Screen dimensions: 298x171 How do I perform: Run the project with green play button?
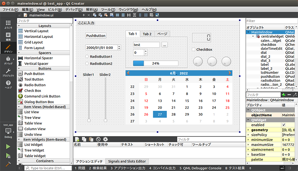click(x=8, y=146)
